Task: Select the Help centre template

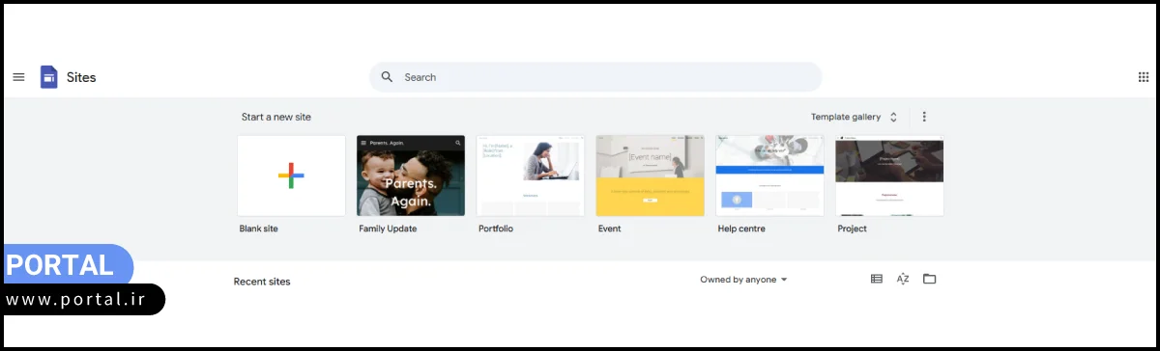Action: [x=770, y=175]
